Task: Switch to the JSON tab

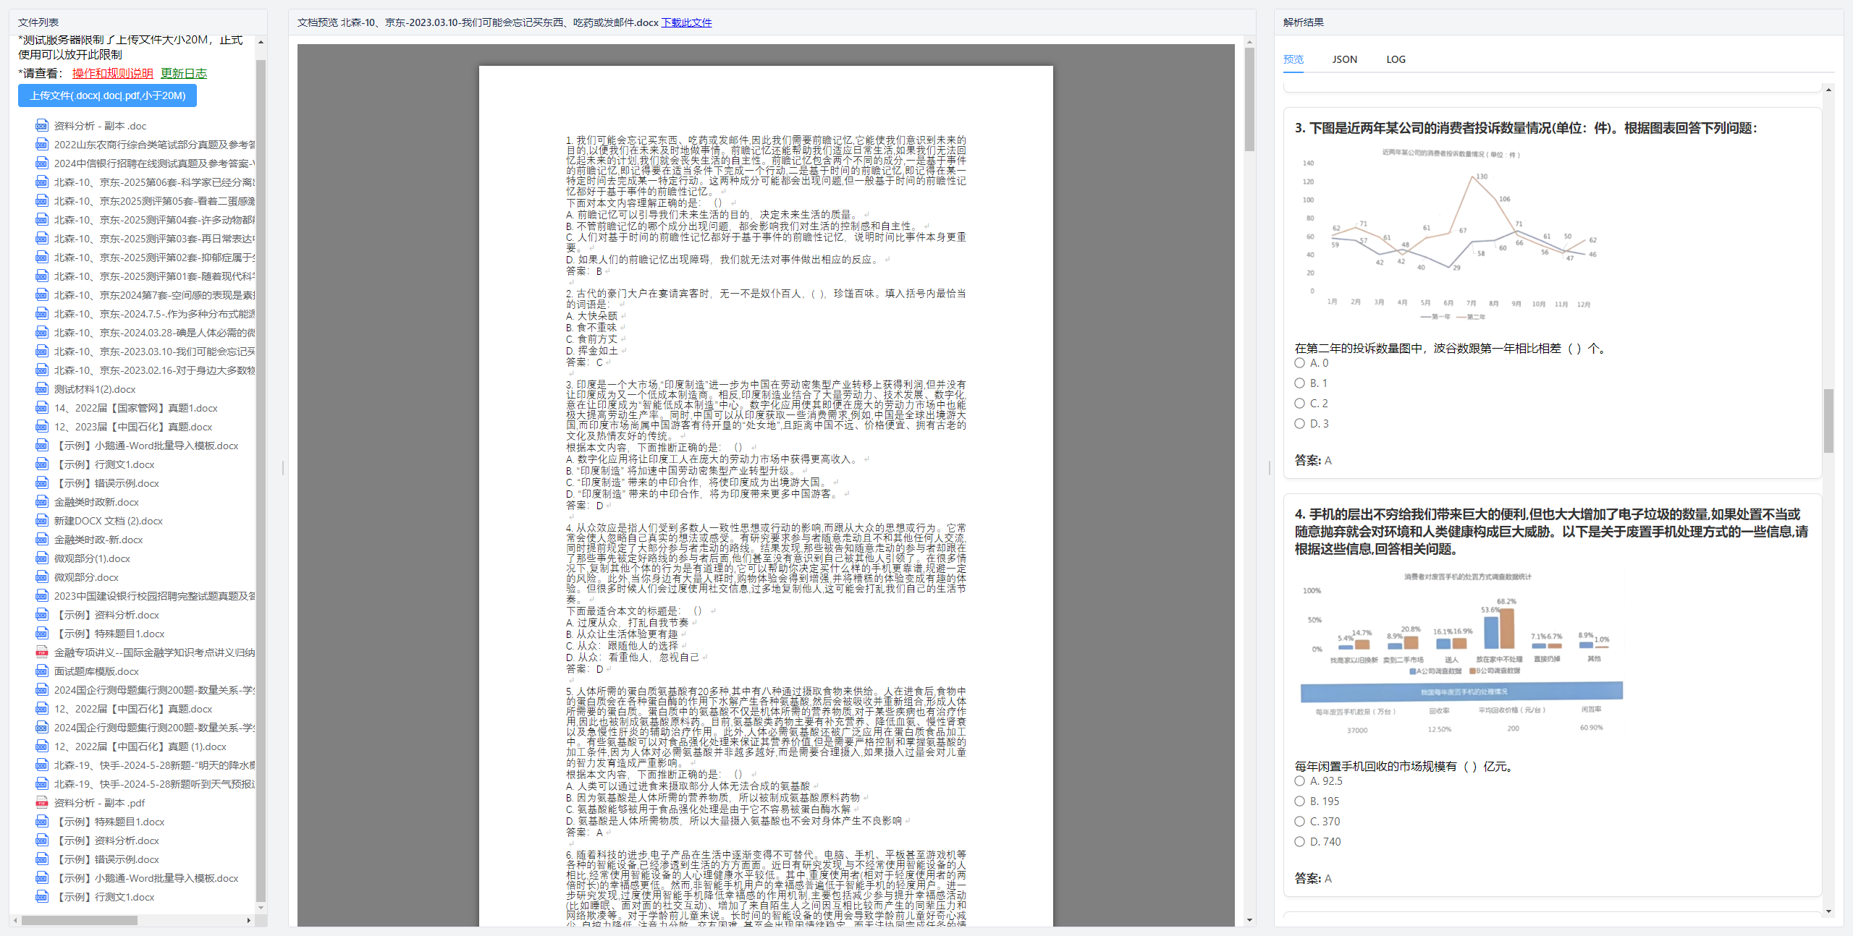Action: point(1344,59)
